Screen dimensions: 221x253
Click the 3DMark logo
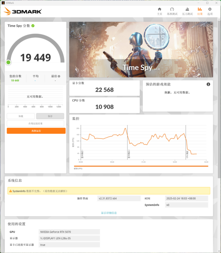point(23,11)
